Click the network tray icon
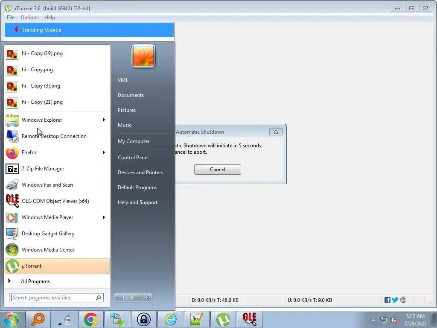The width and height of the screenshot is (437, 328). (384, 320)
